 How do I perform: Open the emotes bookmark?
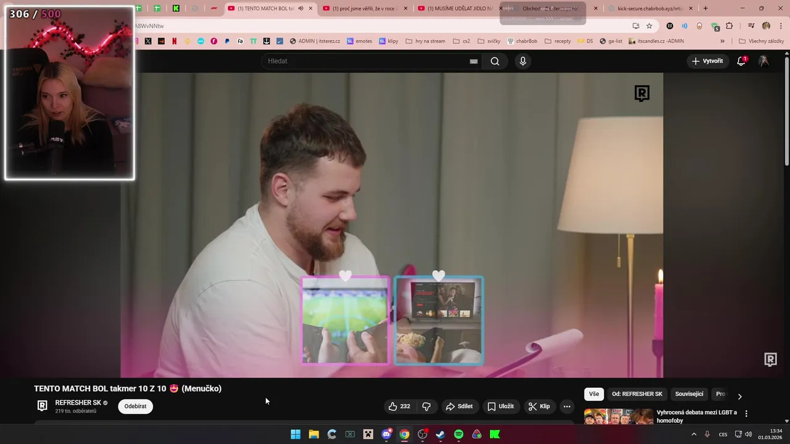point(359,41)
